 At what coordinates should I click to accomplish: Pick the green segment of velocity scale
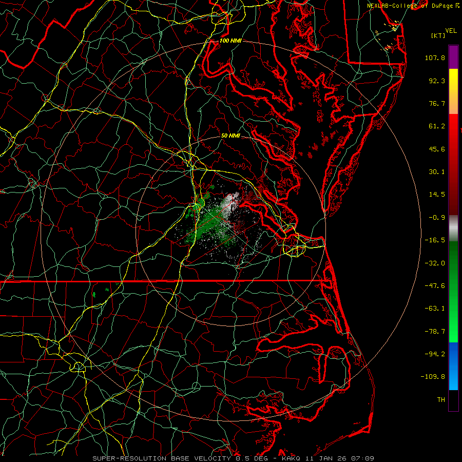(453, 292)
